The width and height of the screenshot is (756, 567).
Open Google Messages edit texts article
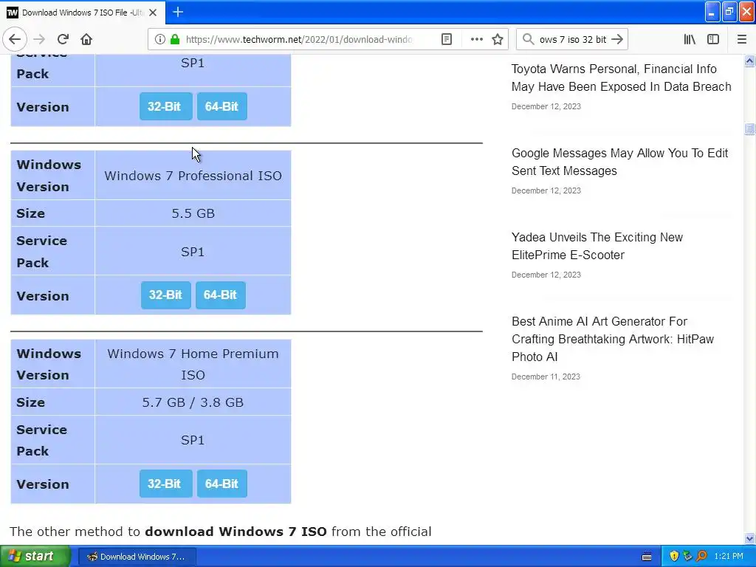(619, 162)
